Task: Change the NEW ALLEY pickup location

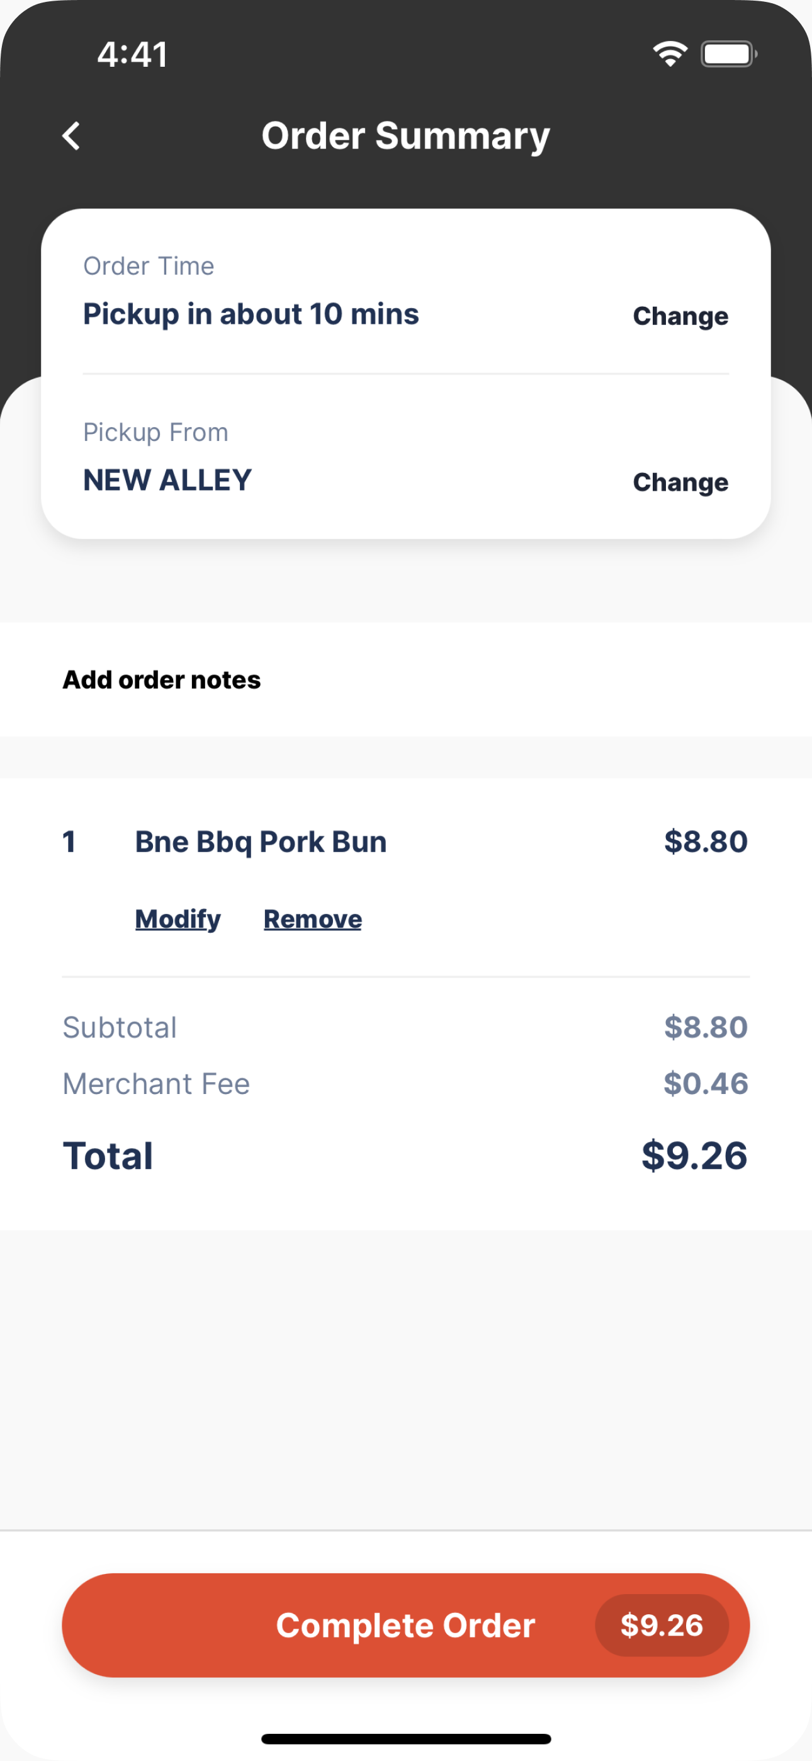Action: [680, 482]
